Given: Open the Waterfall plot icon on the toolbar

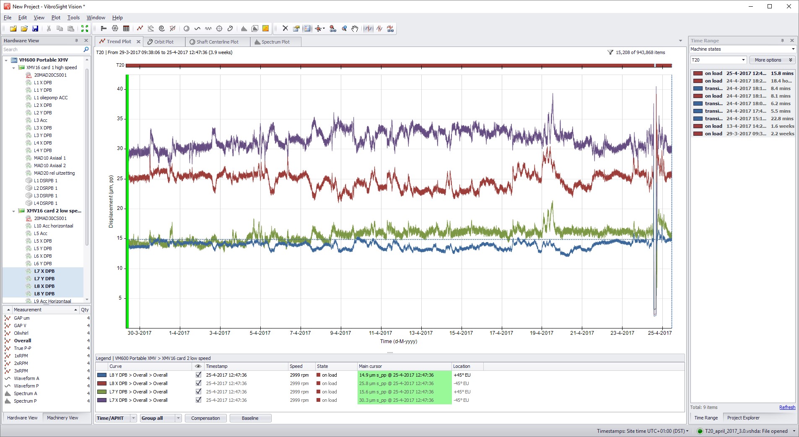Looking at the screenshot, I should [x=254, y=28].
